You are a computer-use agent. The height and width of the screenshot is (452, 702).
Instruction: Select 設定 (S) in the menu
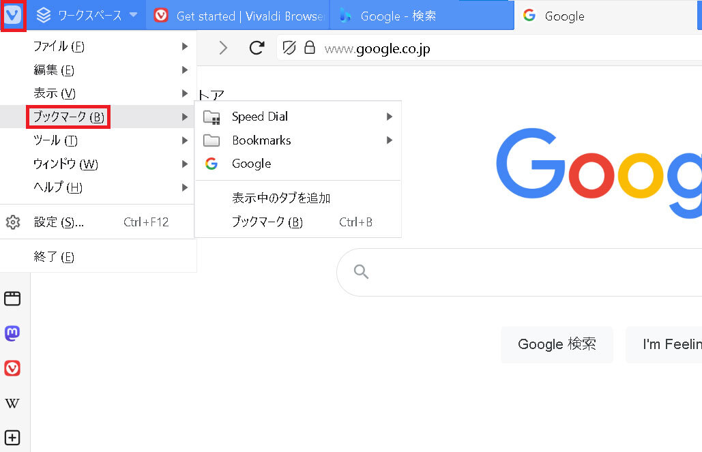(59, 222)
